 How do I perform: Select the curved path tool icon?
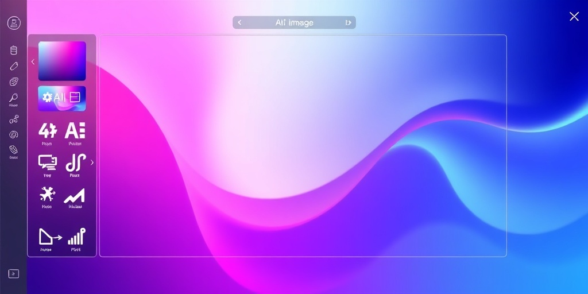point(75,163)
